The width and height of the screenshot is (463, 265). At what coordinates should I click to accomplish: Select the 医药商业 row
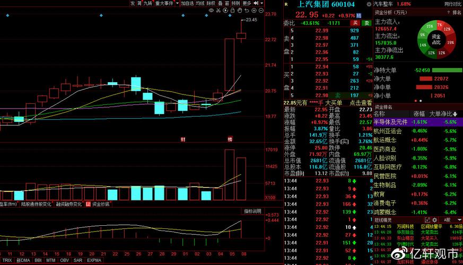[x=418, y=149]
